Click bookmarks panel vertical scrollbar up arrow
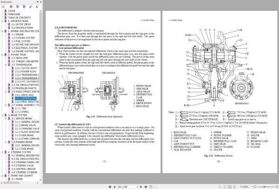Image resolution: width=279 pixels, height=189 pixels. (41, 11)
